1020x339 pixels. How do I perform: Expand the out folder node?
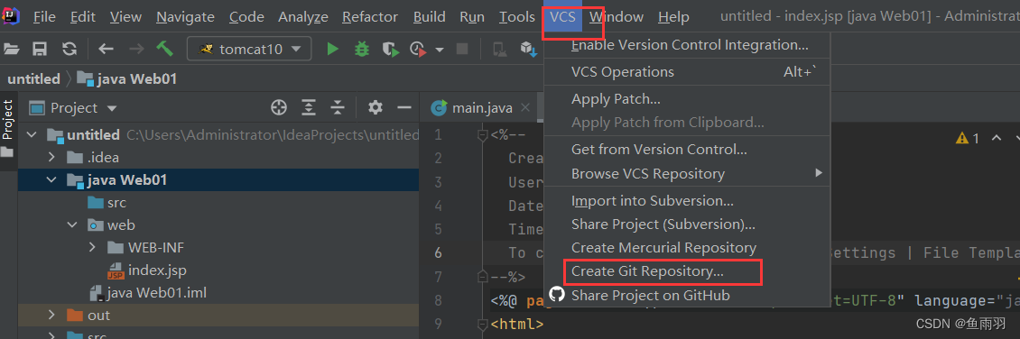(52, 315)
